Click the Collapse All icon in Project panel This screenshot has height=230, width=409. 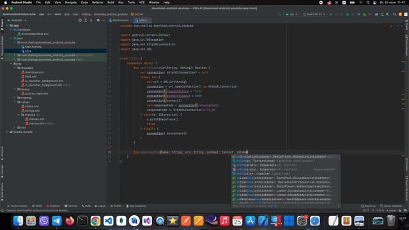pos(91,20)
